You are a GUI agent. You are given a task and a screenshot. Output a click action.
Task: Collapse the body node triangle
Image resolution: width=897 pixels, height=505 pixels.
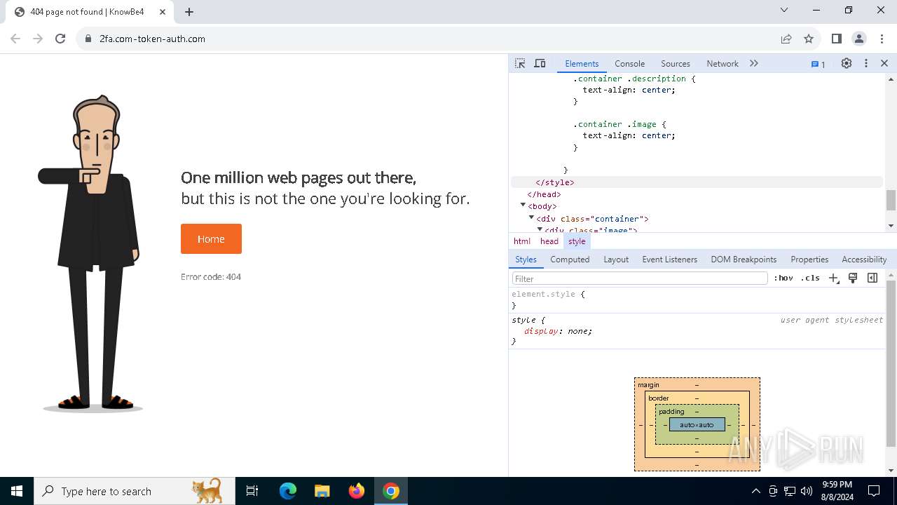pyautogui.click(x=523, y=205)
